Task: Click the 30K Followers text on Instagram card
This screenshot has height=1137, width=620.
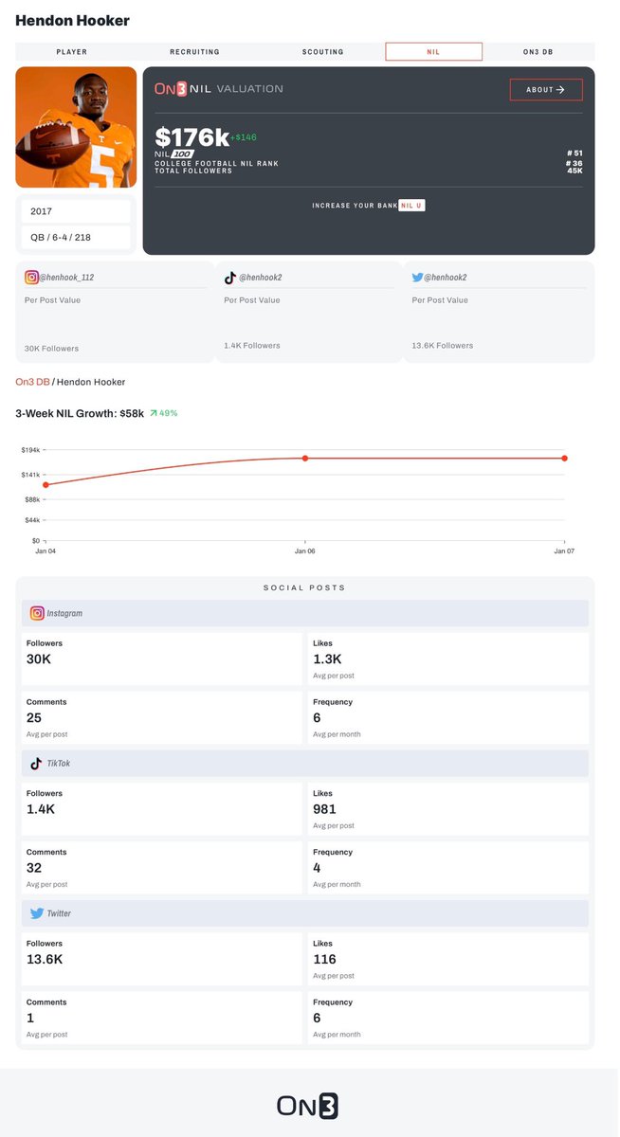Action: click(52, 349)
